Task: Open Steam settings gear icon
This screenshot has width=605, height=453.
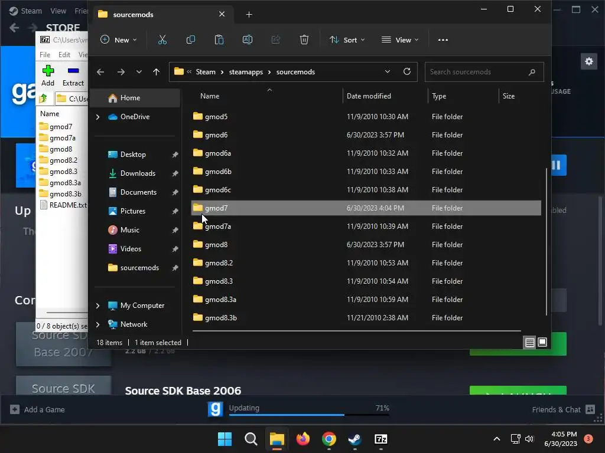Action: click(589, 61)
